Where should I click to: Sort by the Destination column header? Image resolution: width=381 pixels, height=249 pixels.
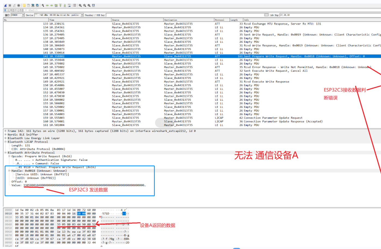(189, 20)
